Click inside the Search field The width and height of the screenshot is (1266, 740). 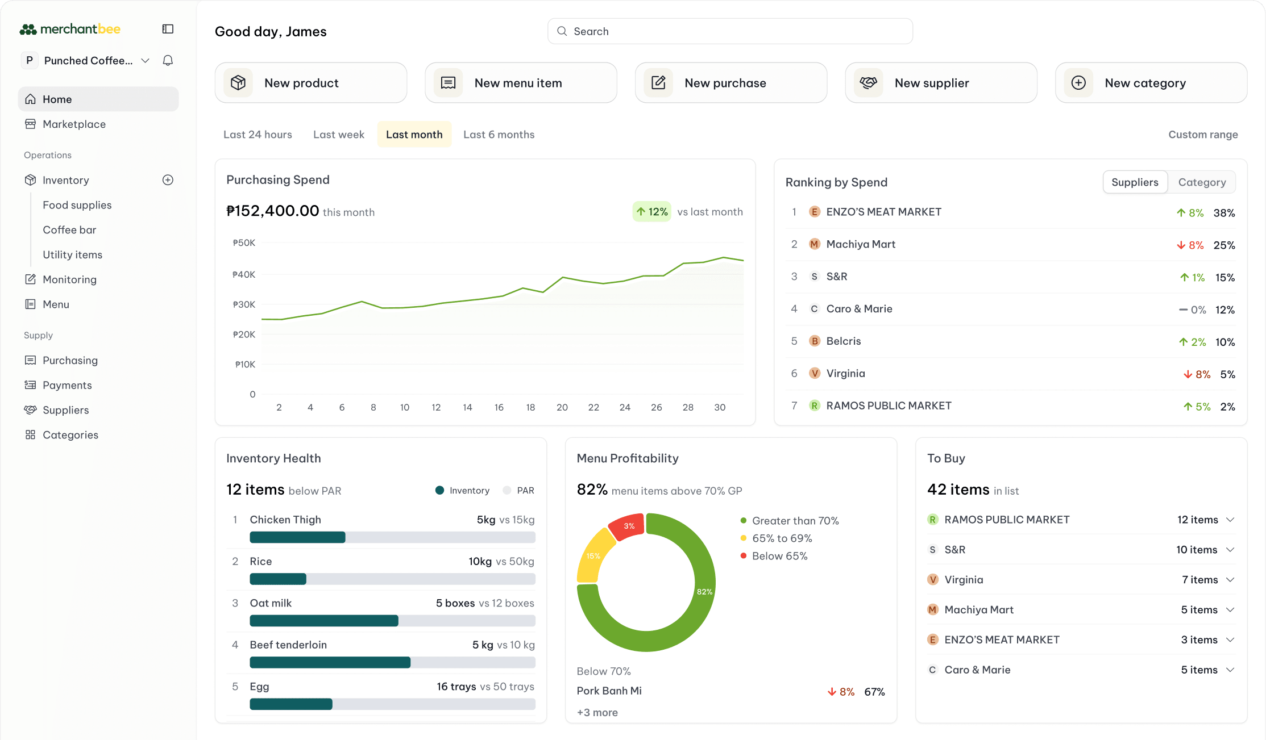729,31
